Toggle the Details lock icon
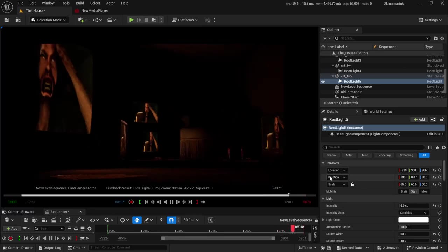This screenshot has height=252, width=448. pos(442,119)
